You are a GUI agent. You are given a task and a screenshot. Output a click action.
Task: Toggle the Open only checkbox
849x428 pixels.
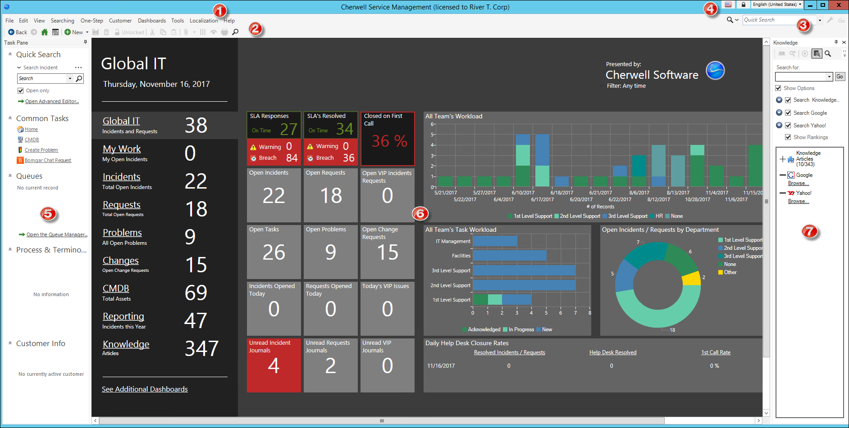pyautogui.click(x=20, y=90)
